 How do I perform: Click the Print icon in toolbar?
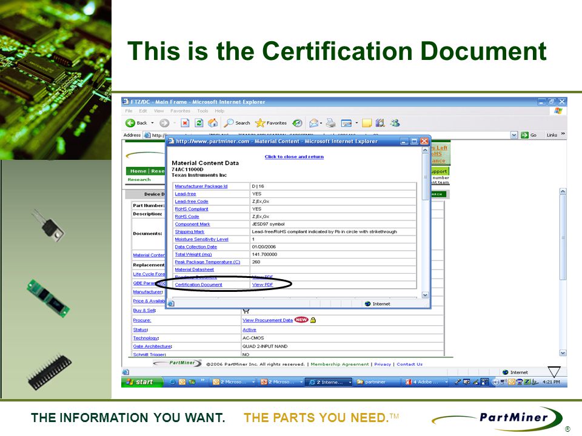click(x=331, y=123)
